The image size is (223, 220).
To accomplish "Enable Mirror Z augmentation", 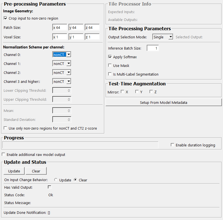I will (151, 92).
